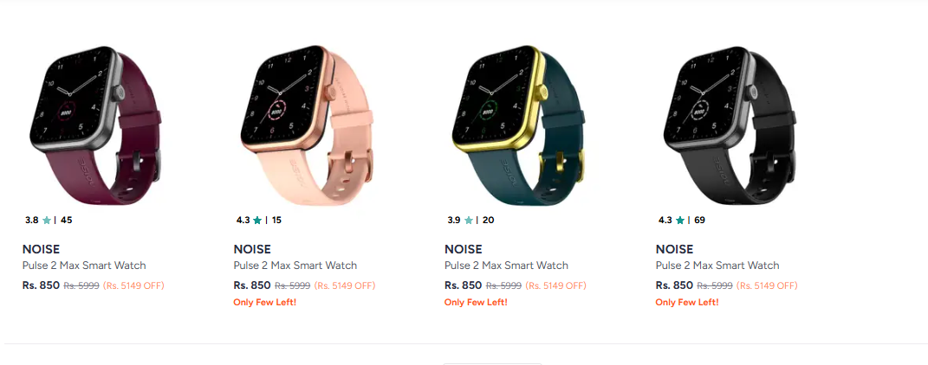Open the peach pink Noise watch image
The image size is (928, 365).
point(307,125)
